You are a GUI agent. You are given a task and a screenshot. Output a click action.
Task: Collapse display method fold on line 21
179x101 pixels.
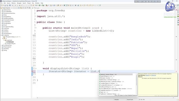pyautogui.click(x=36, y=68)
